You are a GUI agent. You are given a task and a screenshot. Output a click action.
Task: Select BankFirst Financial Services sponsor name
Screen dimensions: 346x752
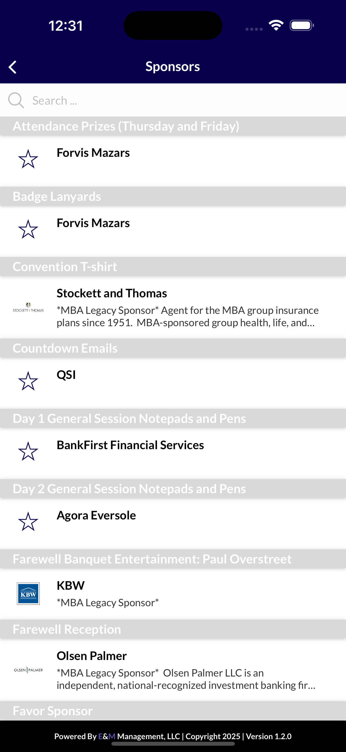pyautogui.click(x=130, y=445)
